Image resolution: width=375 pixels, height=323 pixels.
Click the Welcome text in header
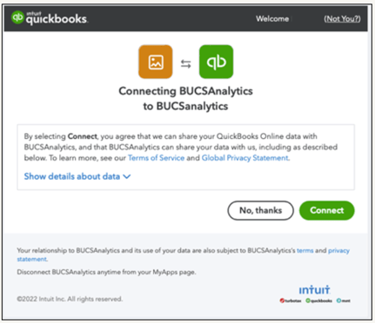click(x=272, y=19)
